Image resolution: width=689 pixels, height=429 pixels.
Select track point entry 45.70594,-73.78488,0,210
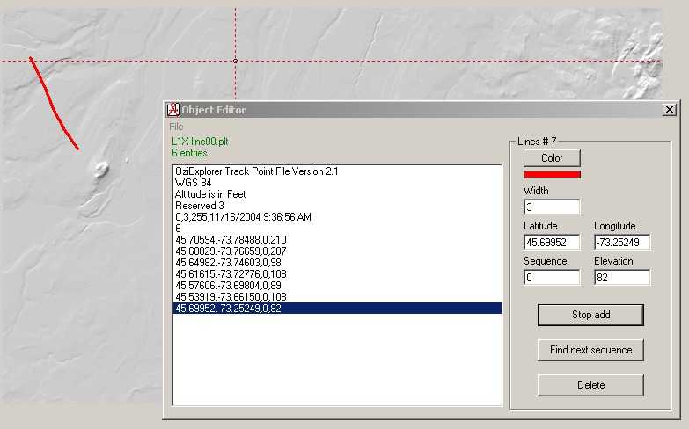click(x=231, y=239)
